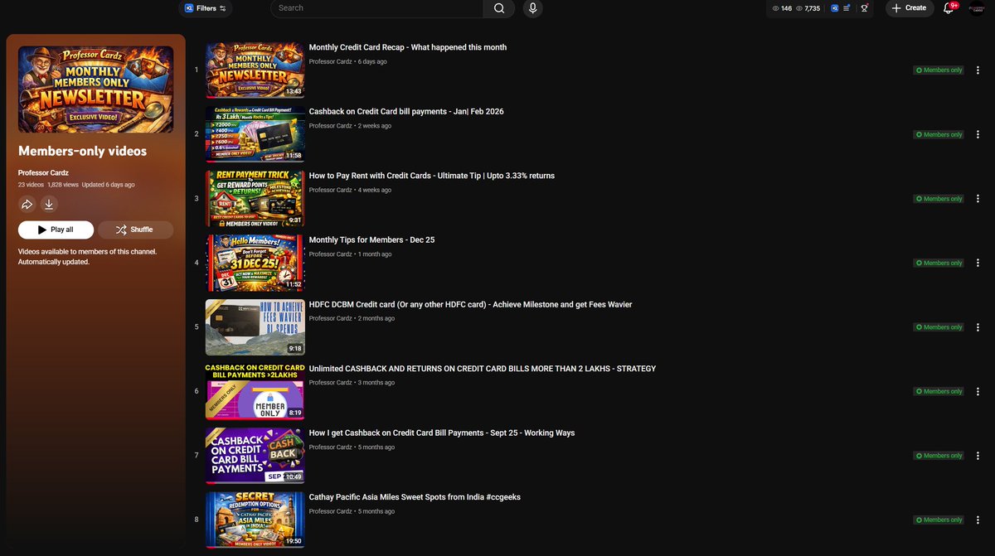
Task: Open the trophy achievements icon
Action: click(864, 8)
